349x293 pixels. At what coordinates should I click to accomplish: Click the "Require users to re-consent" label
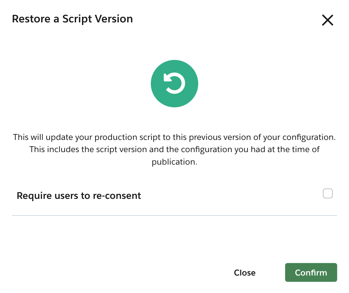tap(79, 196)
